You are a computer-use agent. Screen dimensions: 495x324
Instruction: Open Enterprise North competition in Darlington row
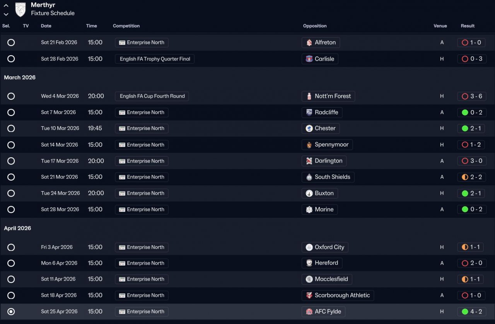pyautogui.click(x=142, y=161)
